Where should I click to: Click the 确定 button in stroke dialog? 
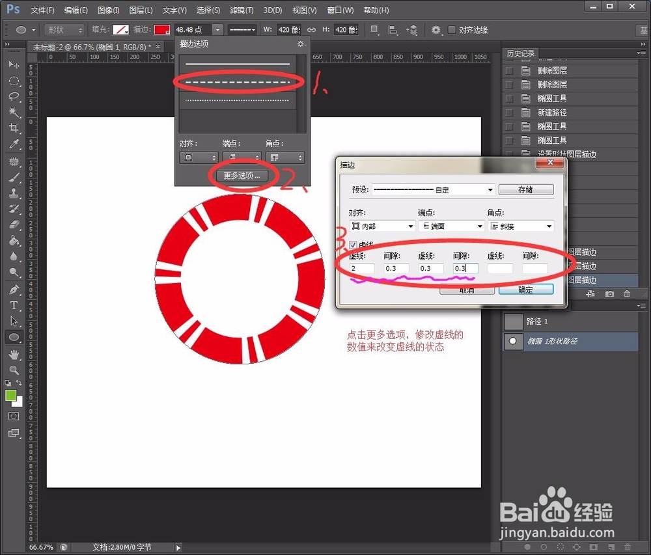(526, 290)
